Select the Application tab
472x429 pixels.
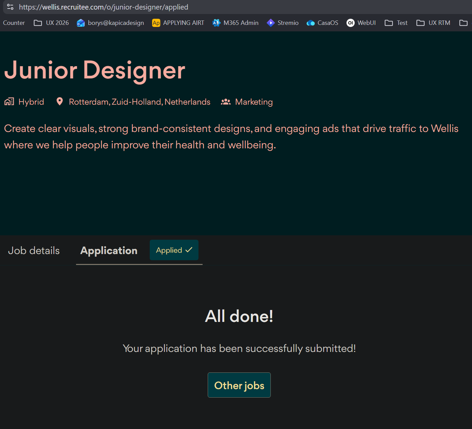click(x=109, y=251)
